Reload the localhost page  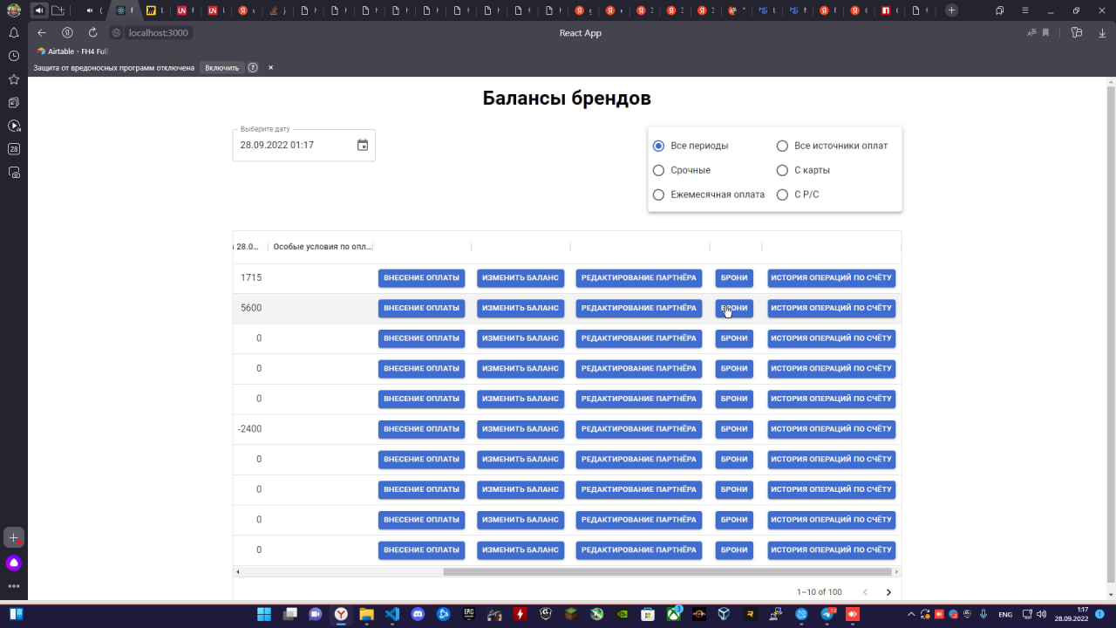(92, 33)
